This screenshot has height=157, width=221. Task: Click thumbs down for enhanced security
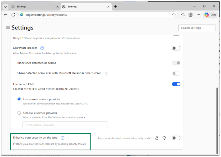164,138
